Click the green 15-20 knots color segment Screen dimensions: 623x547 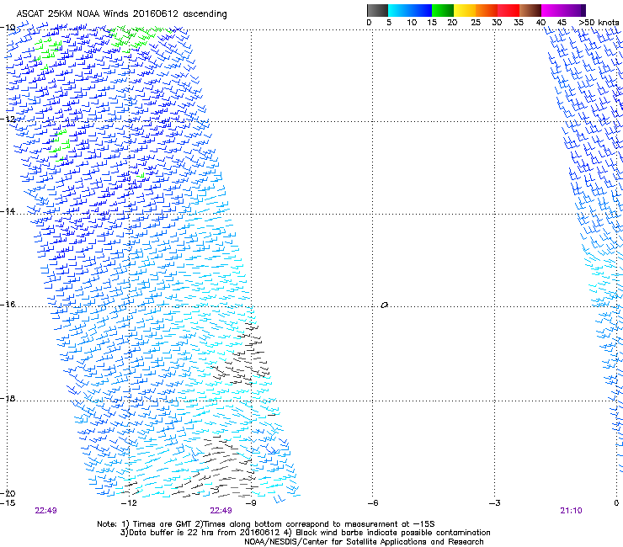click(443, 10)
